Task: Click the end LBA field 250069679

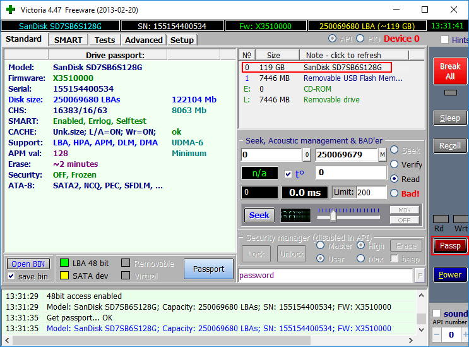Action: [x=347, y=155]
